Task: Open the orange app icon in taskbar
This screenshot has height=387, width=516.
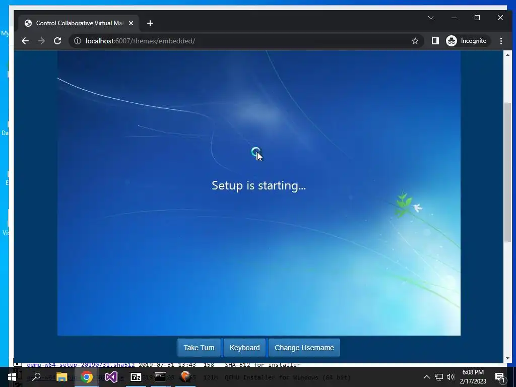Action: [x=185, y=377]
